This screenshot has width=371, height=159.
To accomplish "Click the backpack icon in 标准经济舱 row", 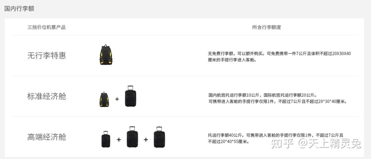I will point(104,99).
